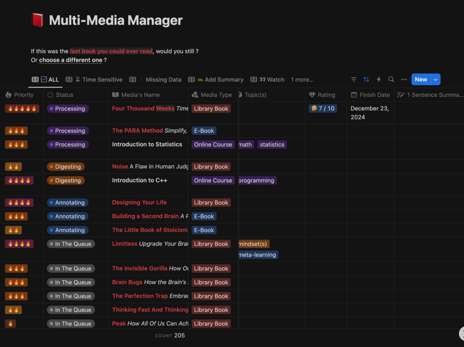Click the five-flame priority of Four Thousand Weeks
Viewport: 464px width, 347px height.
(x=22, y=108)
